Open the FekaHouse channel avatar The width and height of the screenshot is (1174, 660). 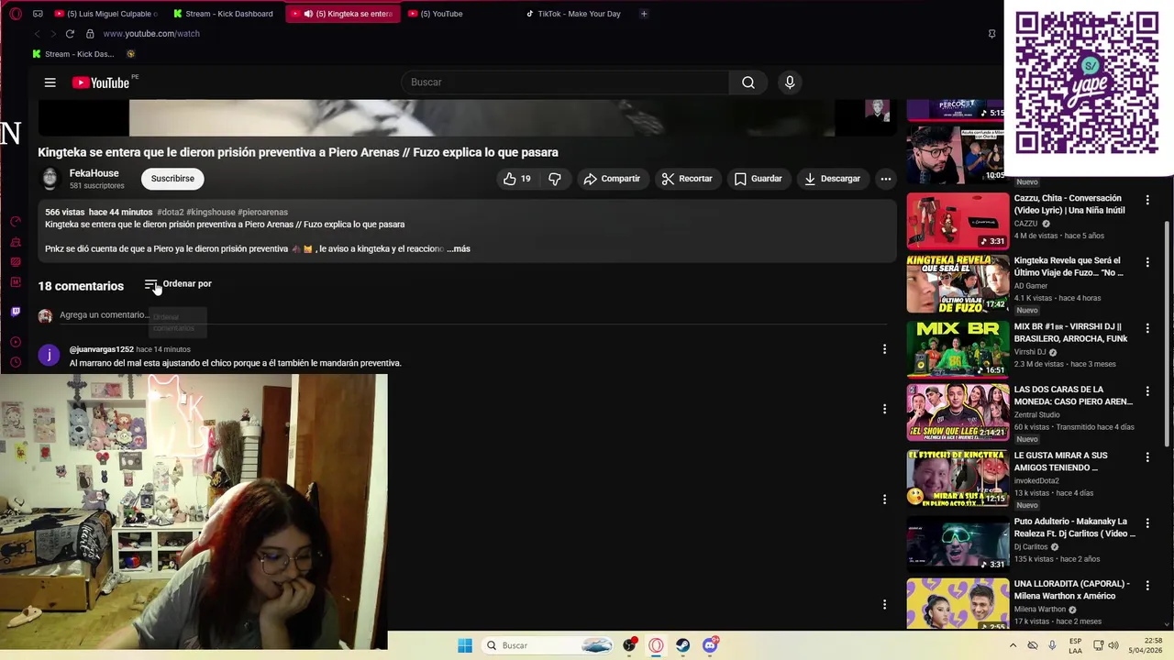(50, 179)
